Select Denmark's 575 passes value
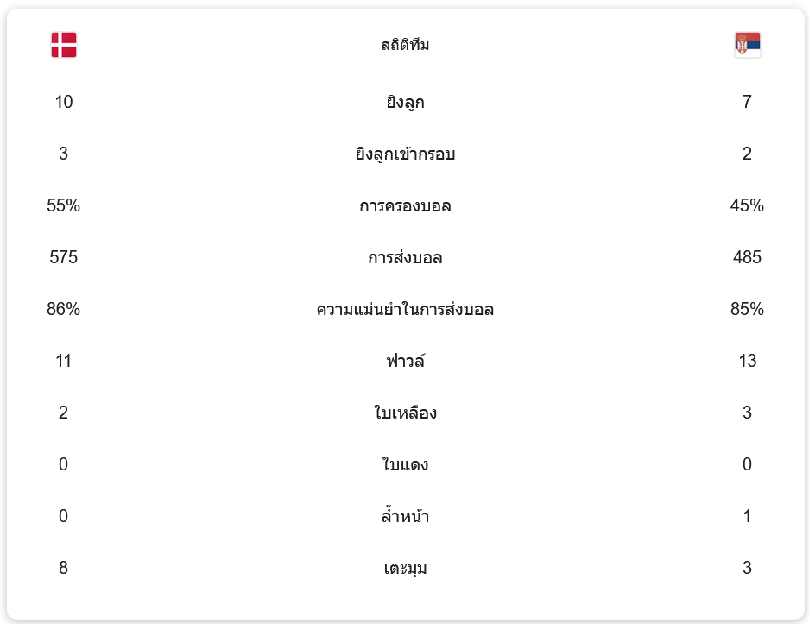This screenshot has height=624, width=809. coord(64,257)
